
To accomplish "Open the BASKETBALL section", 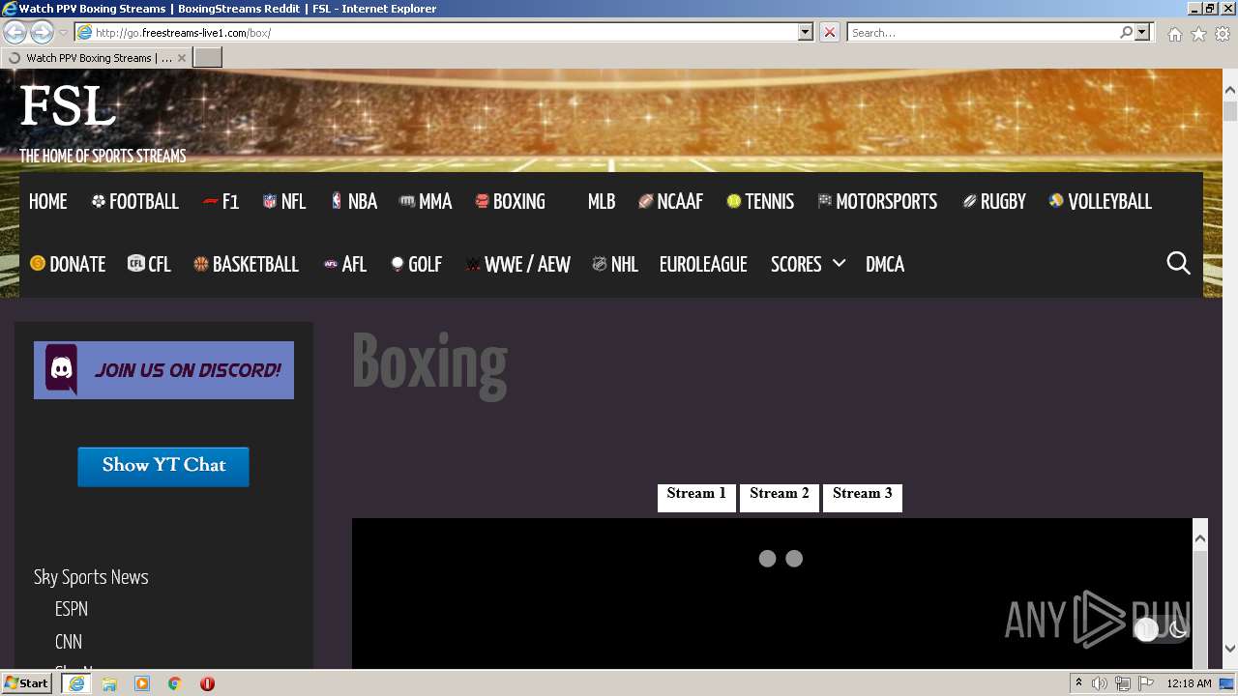I will click(246, 264).
